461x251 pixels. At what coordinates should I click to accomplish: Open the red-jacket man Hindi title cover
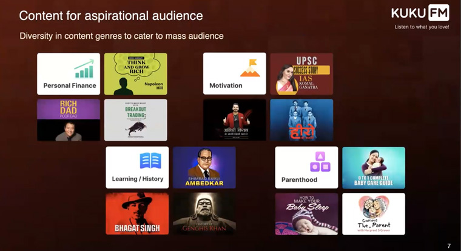pos(235,120)
